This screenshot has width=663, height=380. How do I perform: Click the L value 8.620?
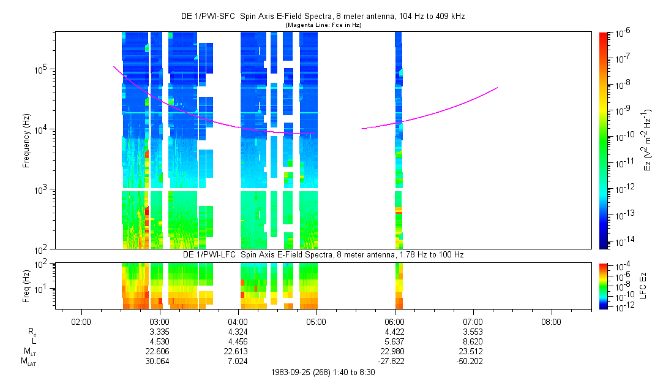pos(473,342)
